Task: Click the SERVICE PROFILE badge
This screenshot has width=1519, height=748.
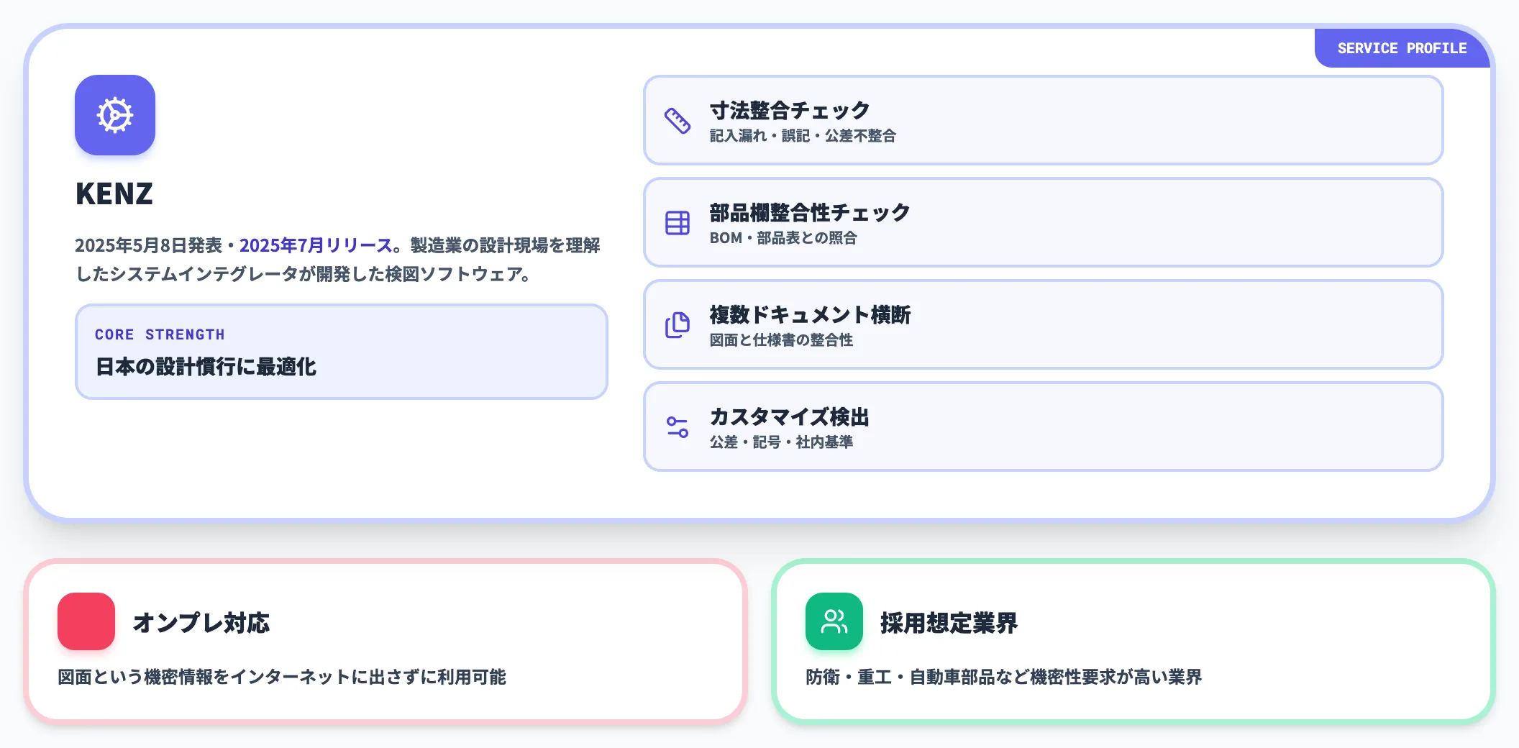Action: [1402, 48]
